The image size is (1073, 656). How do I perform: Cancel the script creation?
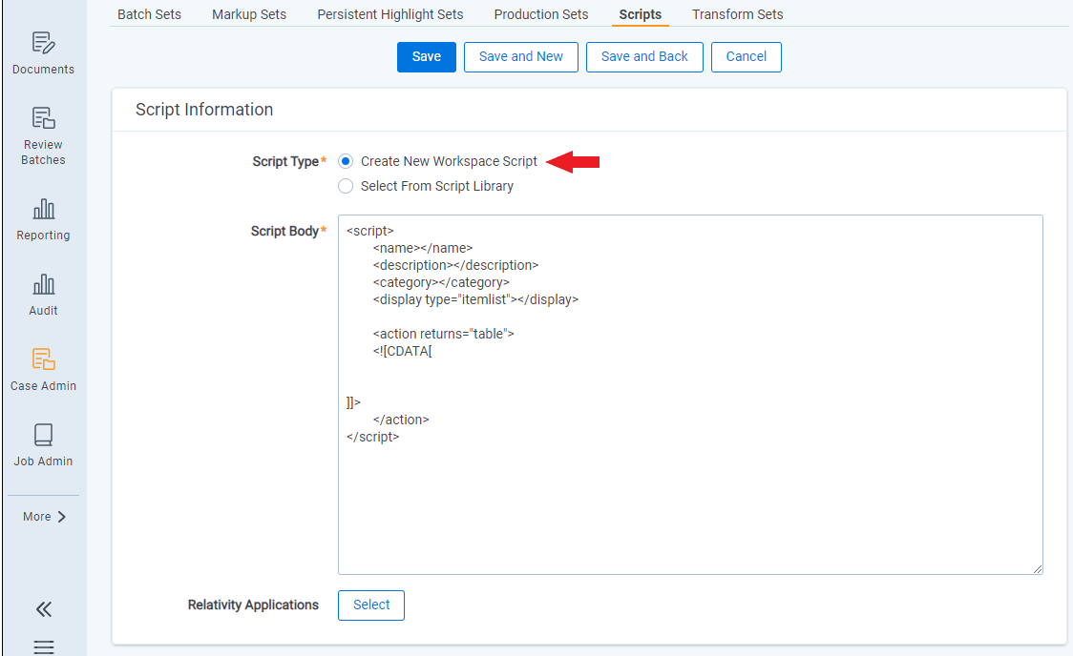[746, 56]
